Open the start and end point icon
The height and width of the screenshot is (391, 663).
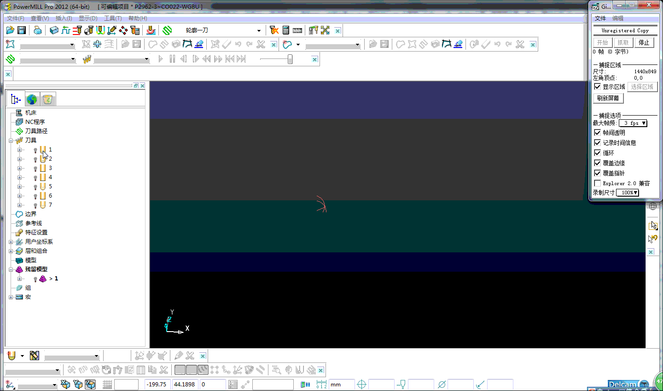point(89,30)
